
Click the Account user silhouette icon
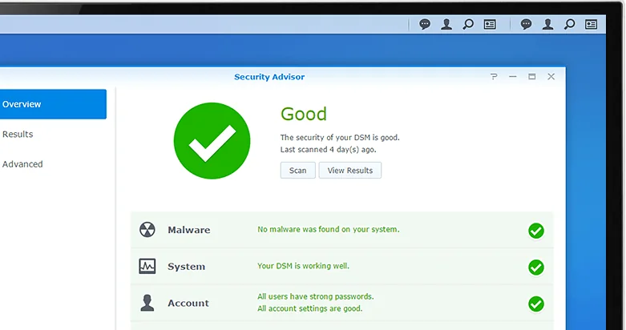click(x=147, y=303)
